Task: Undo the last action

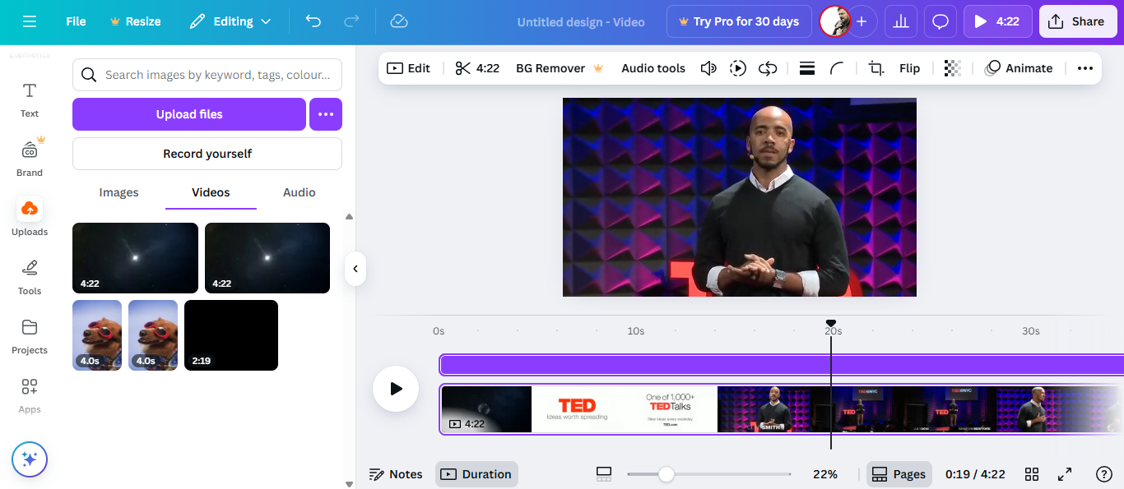Action: pyautogui.click(x=314, y=21)
